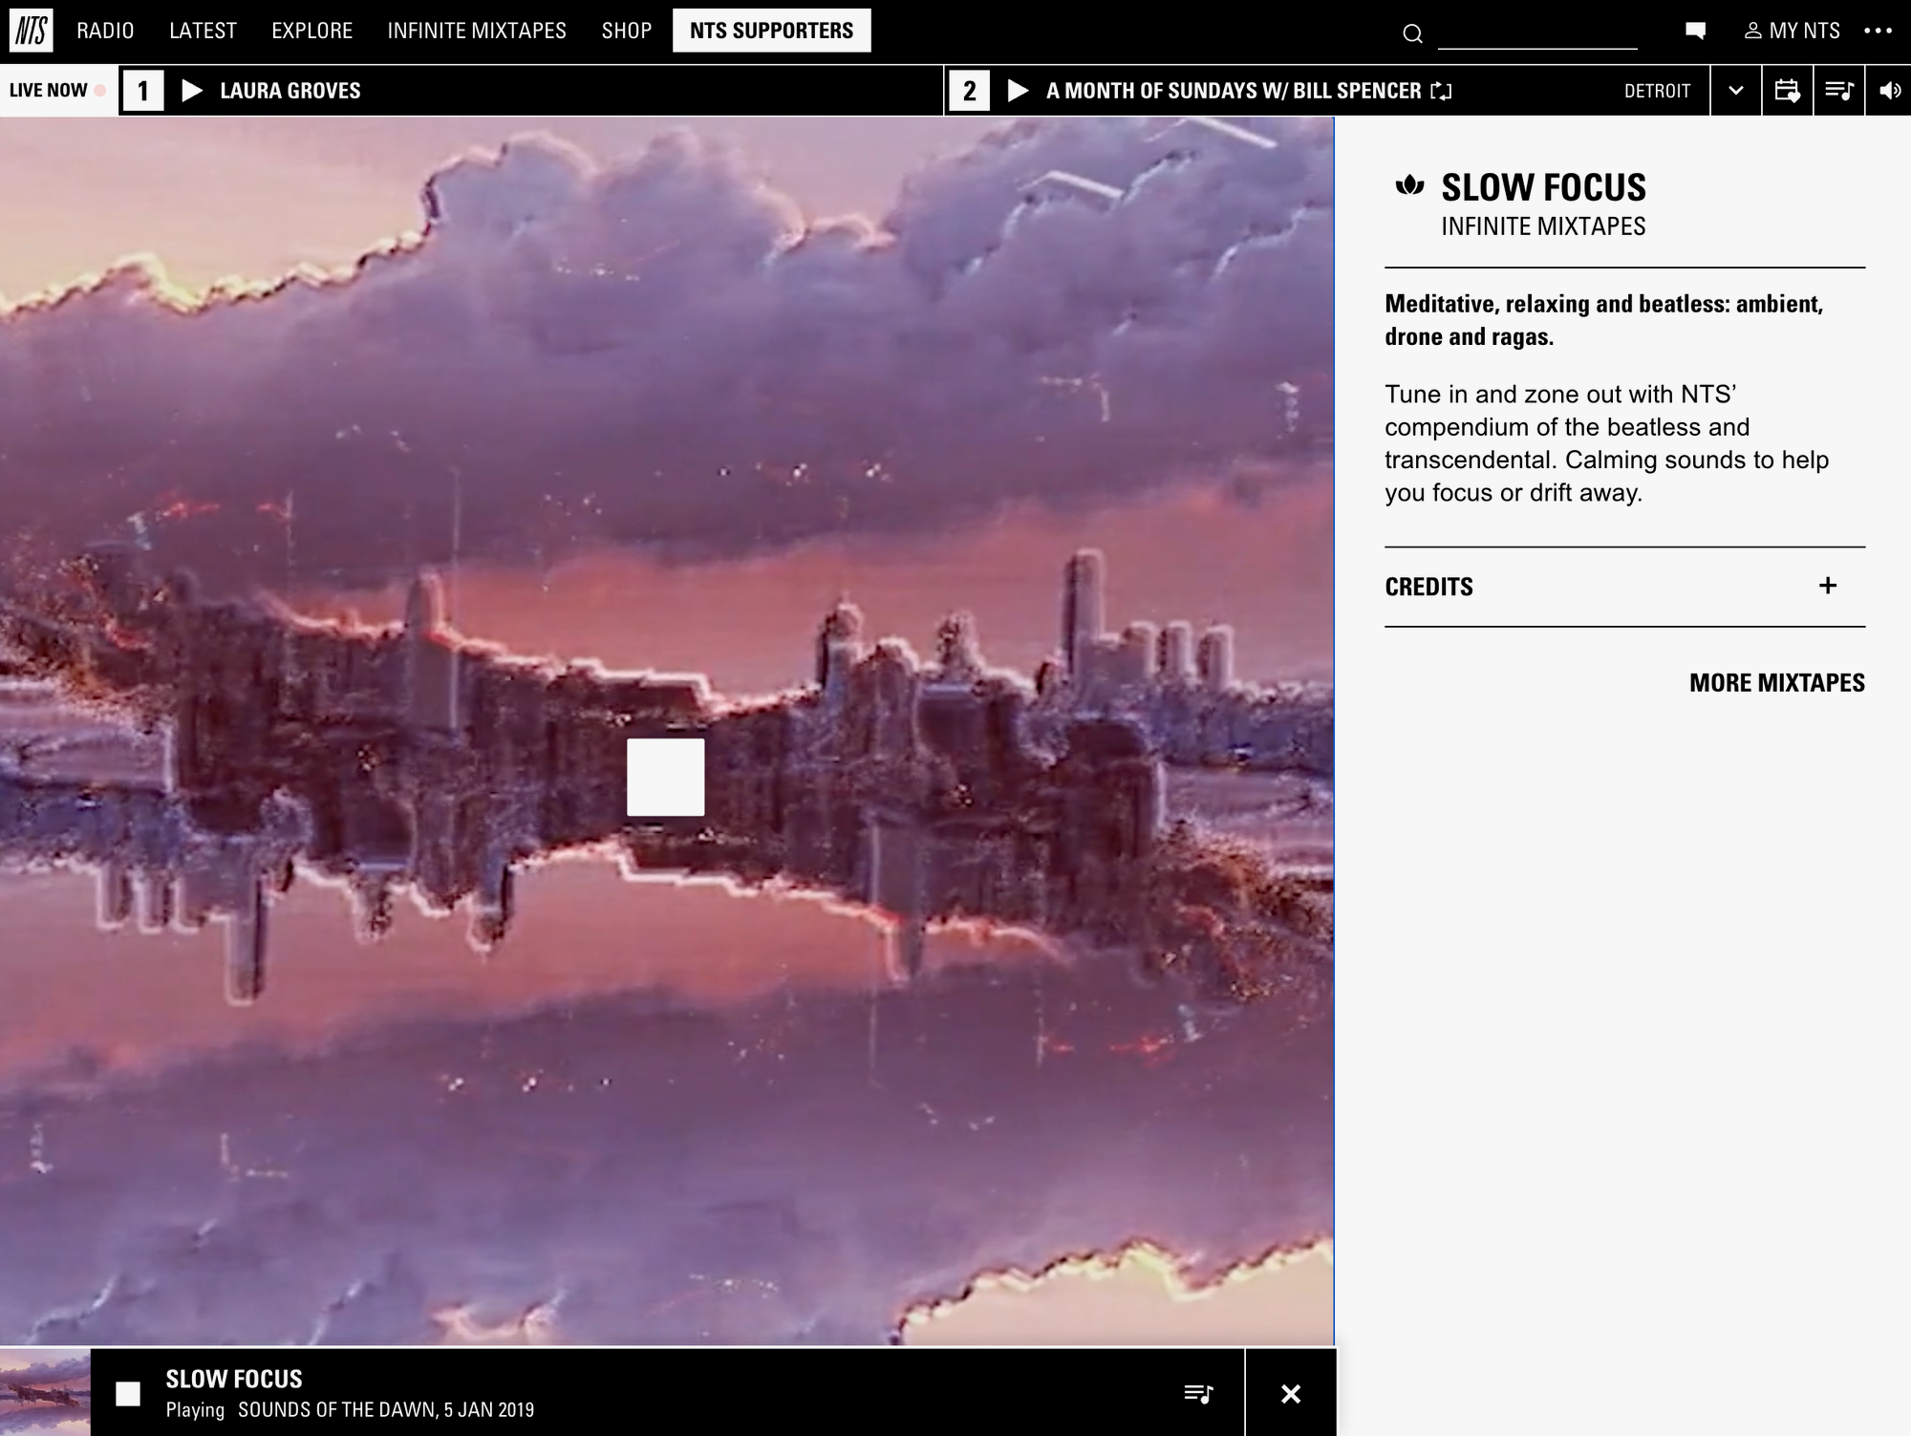Play channel 1 Laura Groves
The height and width of the screenshot is (1436, 1911).
(x=192, y=91)
